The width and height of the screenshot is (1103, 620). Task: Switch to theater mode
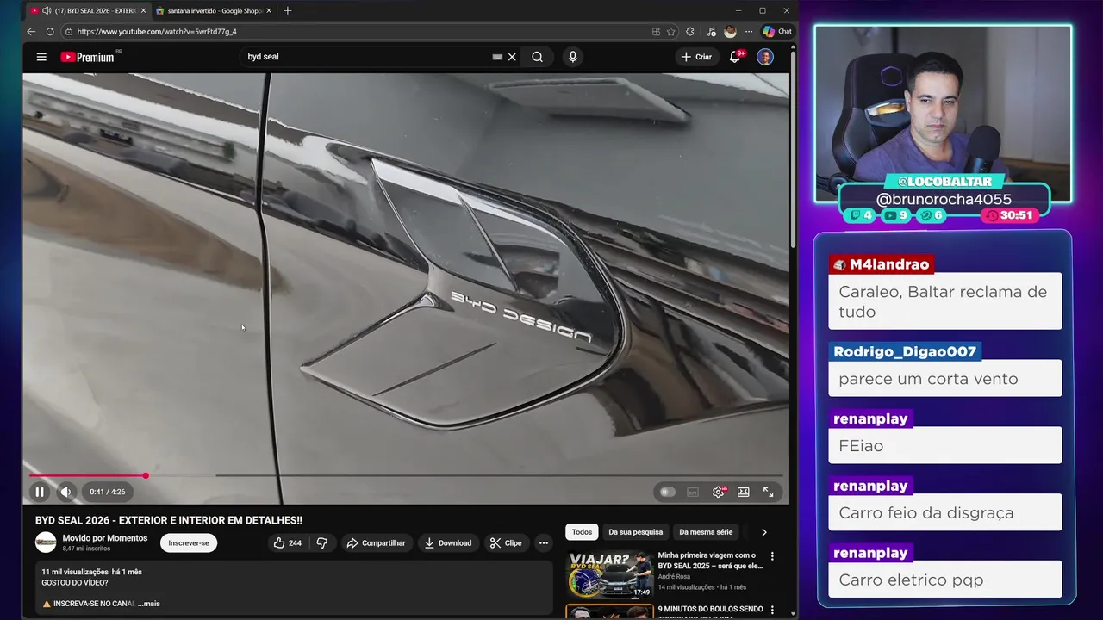[744, 492]
